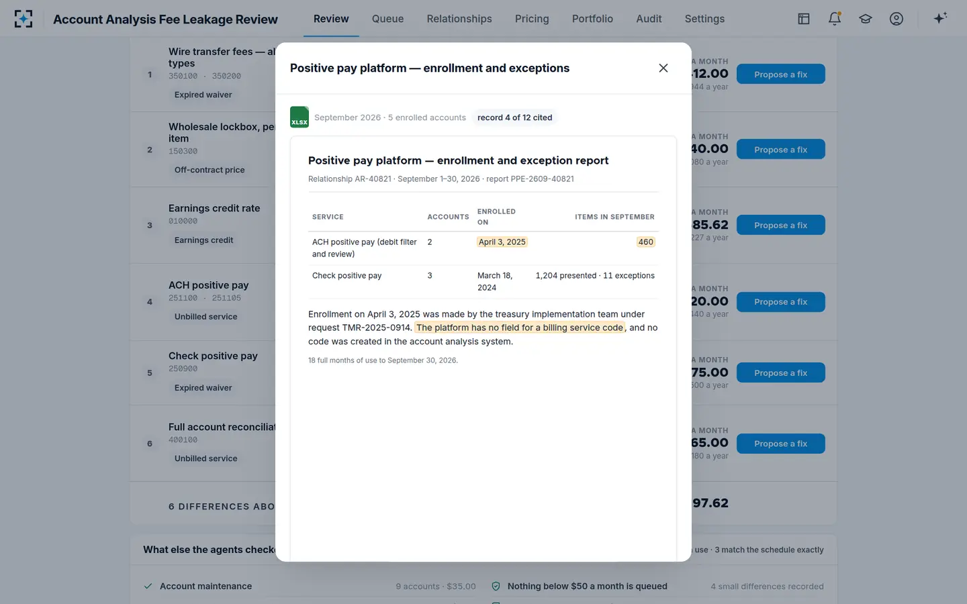Click the 'Earnings credit' tag
Screen dimensions: 967x604
[203, 240]
